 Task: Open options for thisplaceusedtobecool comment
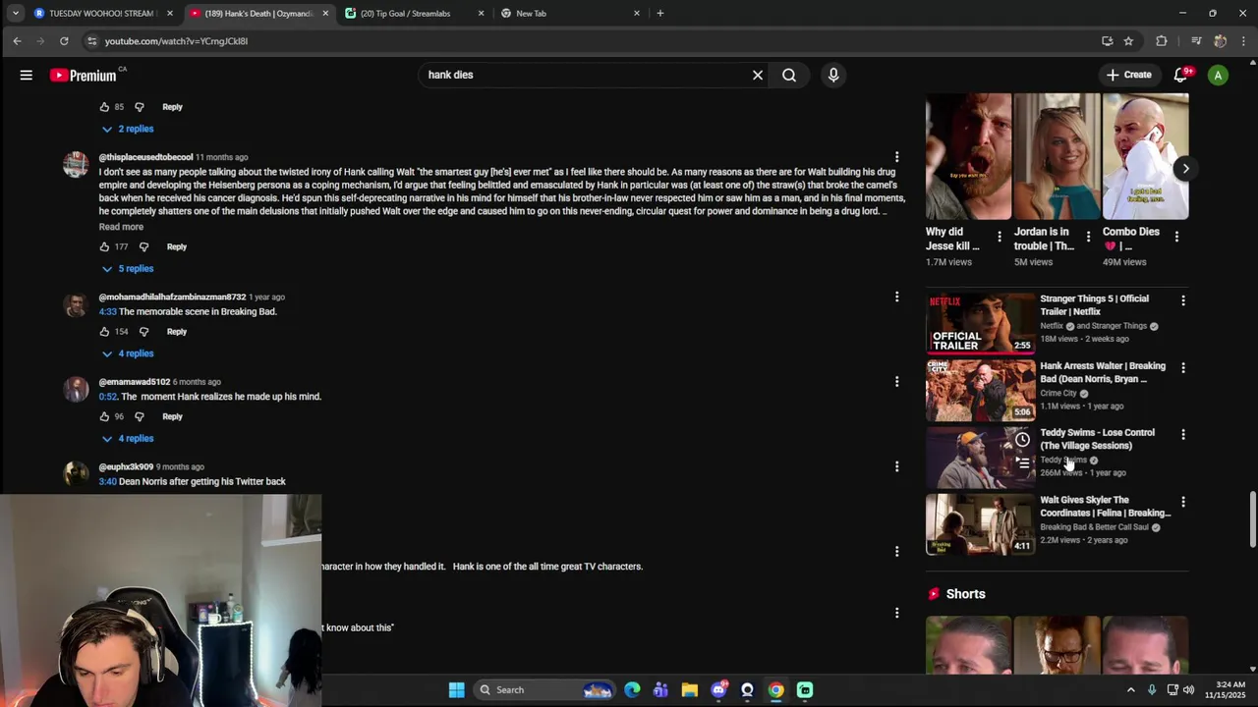point(896,157)
